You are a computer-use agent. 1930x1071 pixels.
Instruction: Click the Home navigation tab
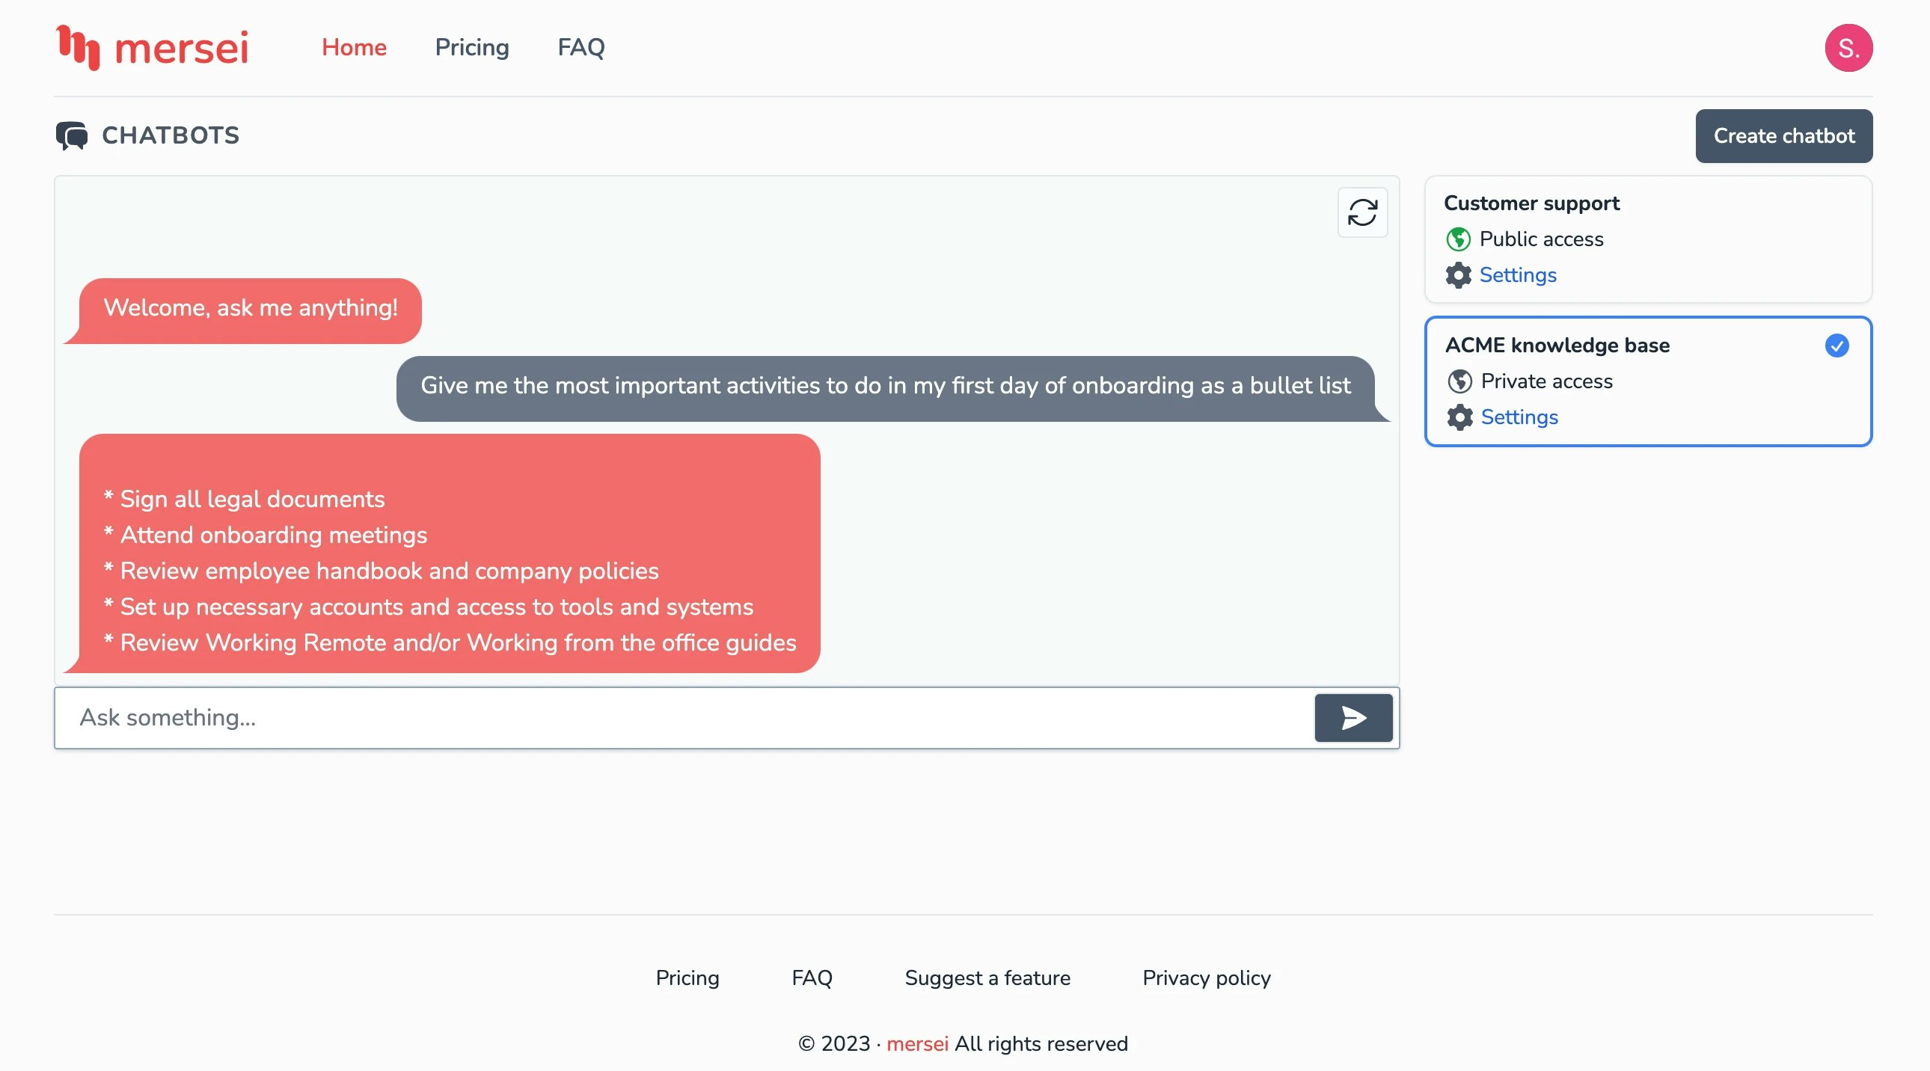354,47
